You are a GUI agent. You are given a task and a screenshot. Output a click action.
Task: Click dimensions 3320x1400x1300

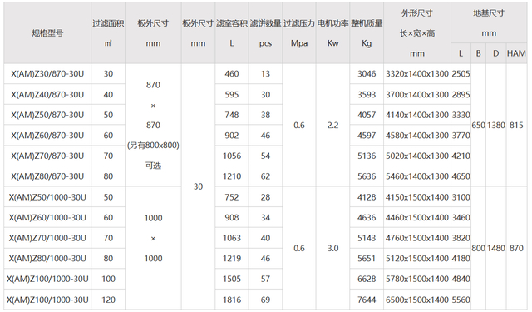pyautogui.click(x=417, y=74)
